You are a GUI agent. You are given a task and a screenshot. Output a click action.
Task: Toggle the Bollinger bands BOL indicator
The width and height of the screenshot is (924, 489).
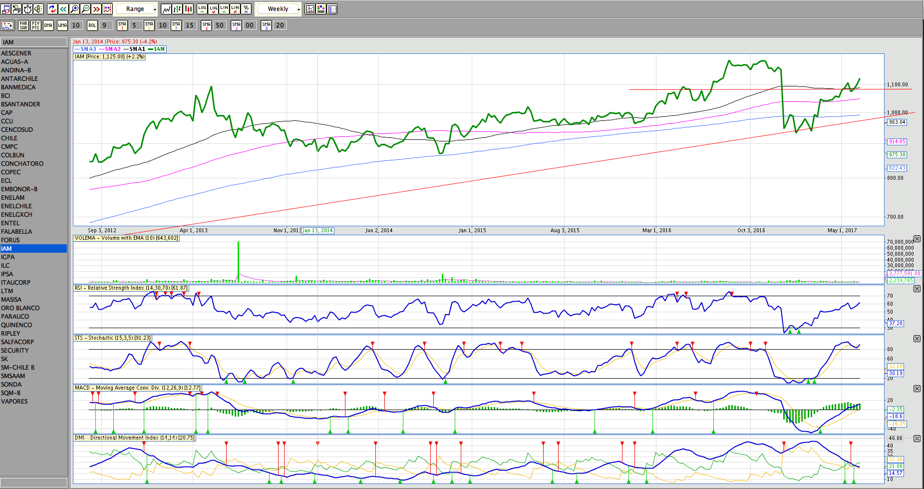pos(92,25)
